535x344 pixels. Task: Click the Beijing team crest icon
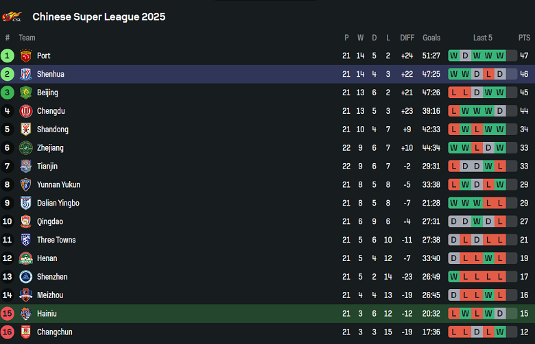(x=26, y=93)
